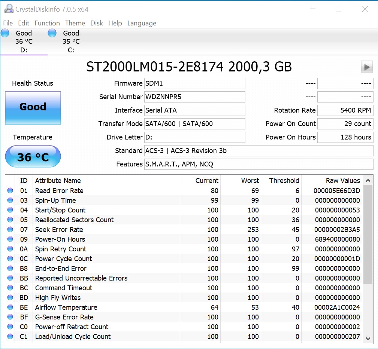This screenshot has height=349, width=378.
Task: Select the C: drive status orb
Action: coord(52,33)
